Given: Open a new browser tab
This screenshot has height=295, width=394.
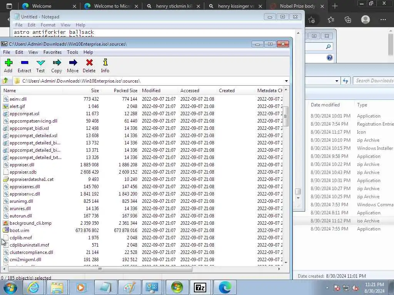Looking at the screenshot, I should point(335,6).
